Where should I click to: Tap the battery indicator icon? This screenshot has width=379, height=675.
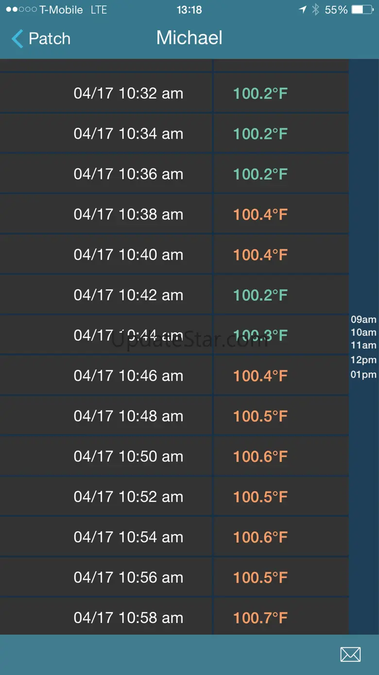pos(363,10)
